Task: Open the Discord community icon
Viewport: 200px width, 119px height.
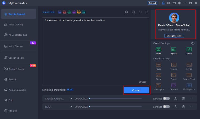Action: click(169, 3)
